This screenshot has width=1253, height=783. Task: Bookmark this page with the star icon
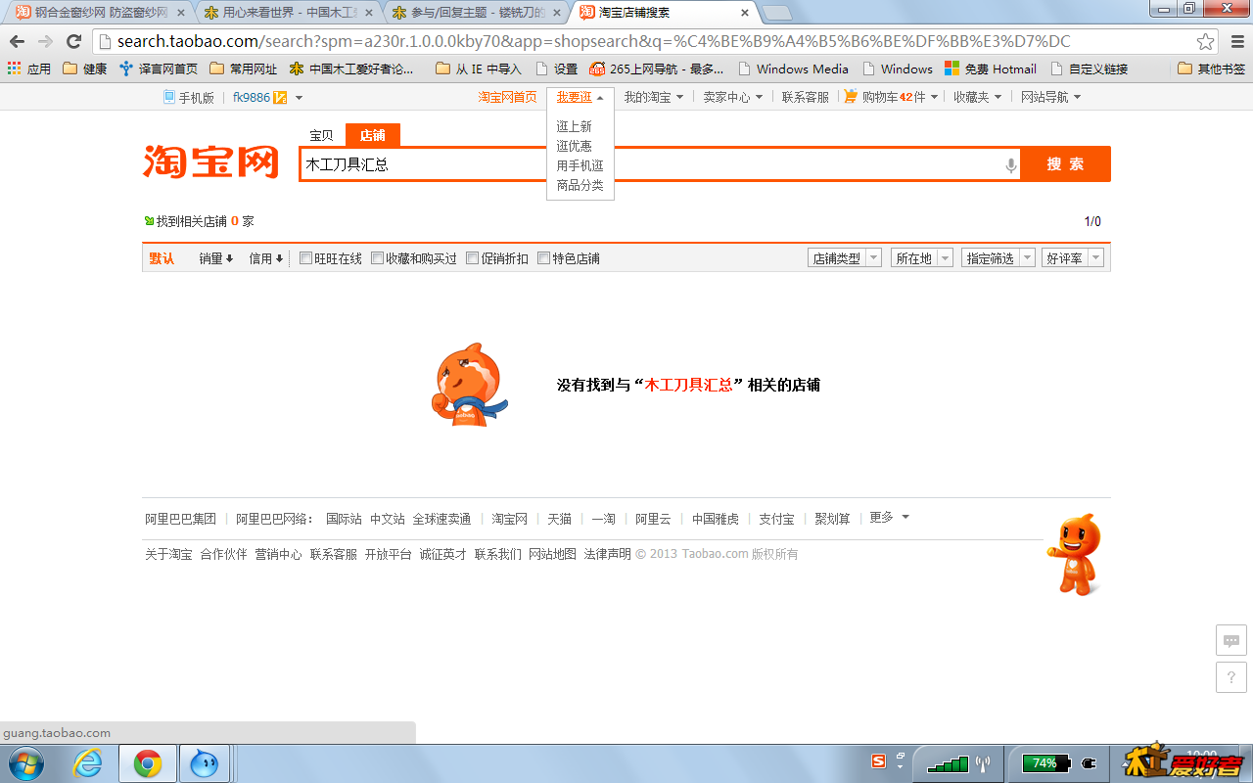(x=1206, y=41)
